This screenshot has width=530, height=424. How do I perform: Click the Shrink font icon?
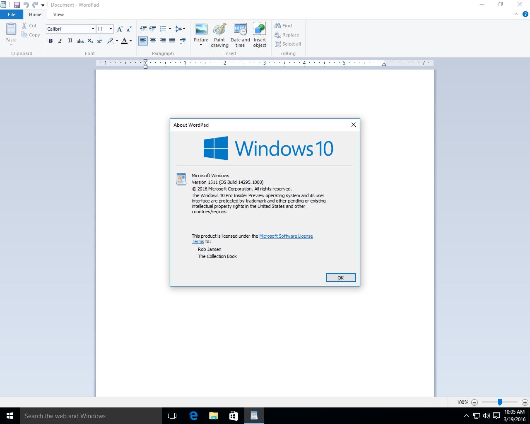[129, 29]
